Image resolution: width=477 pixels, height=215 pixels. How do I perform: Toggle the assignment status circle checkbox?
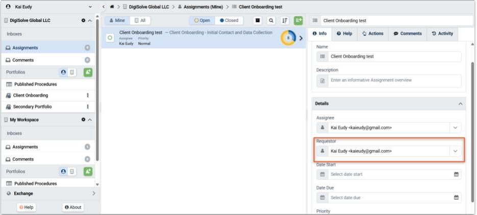click(110, 38)
